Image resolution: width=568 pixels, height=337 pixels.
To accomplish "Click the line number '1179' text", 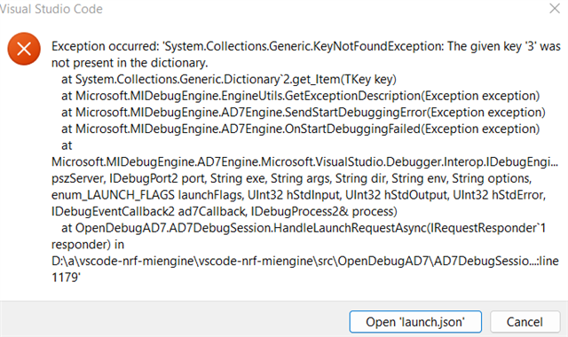I will click(66, 278).
